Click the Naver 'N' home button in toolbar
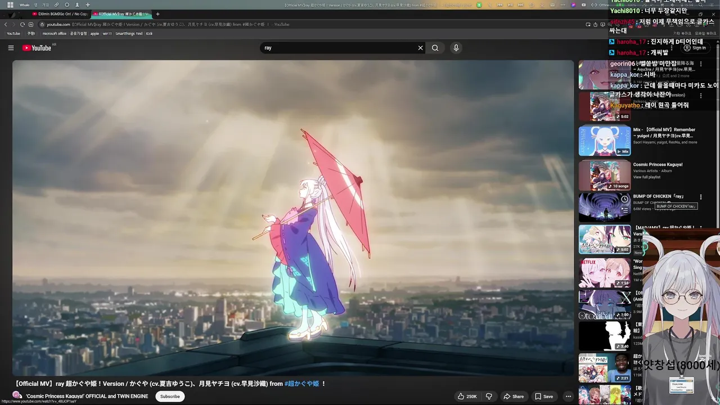Viewport: 720px width, 405px height. [x=31, y=24]
